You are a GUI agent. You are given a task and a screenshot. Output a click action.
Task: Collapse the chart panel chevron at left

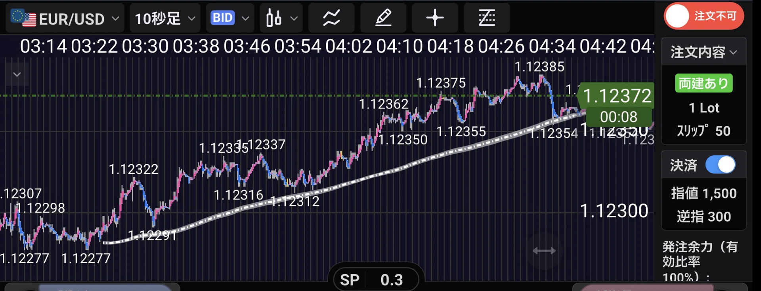click(x=17, y=74)
